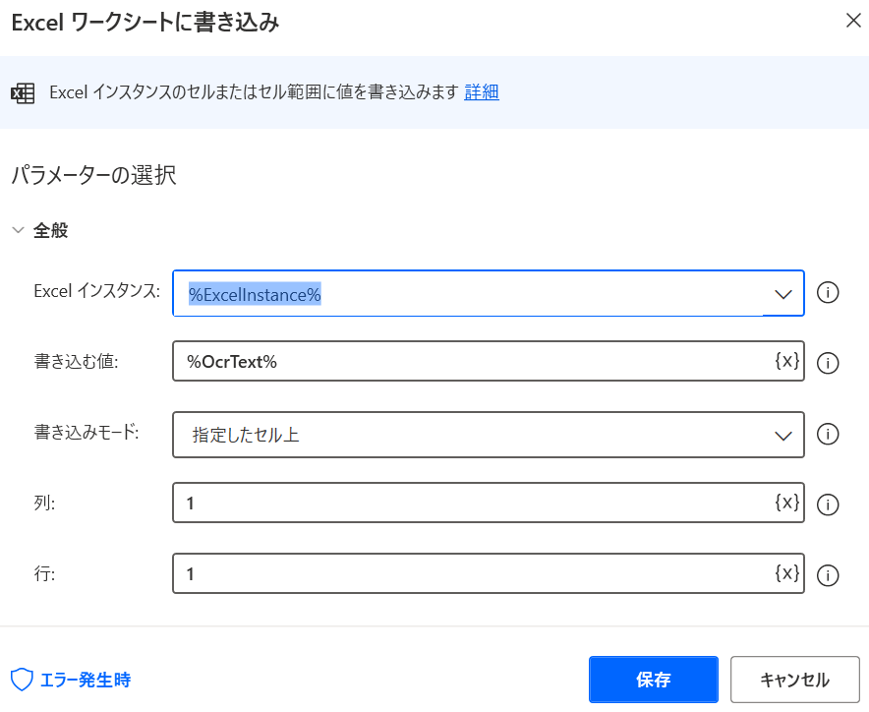
Task: Click inside the 行 input field
Action: coord(442,574)
